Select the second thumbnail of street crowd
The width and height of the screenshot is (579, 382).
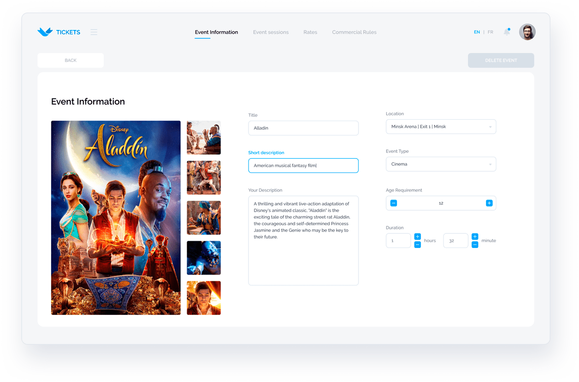click(204, 177)
